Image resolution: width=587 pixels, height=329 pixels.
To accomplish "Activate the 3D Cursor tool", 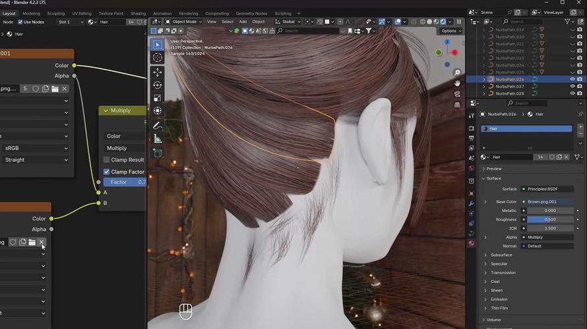I will click(157, 57).
